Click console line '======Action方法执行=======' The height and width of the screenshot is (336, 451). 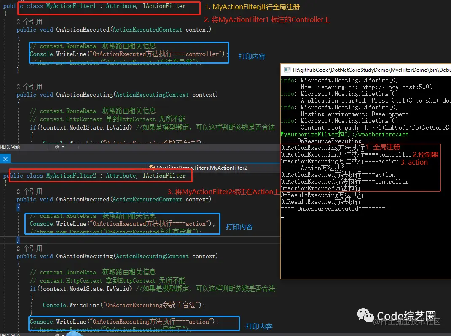click(326, 168)
